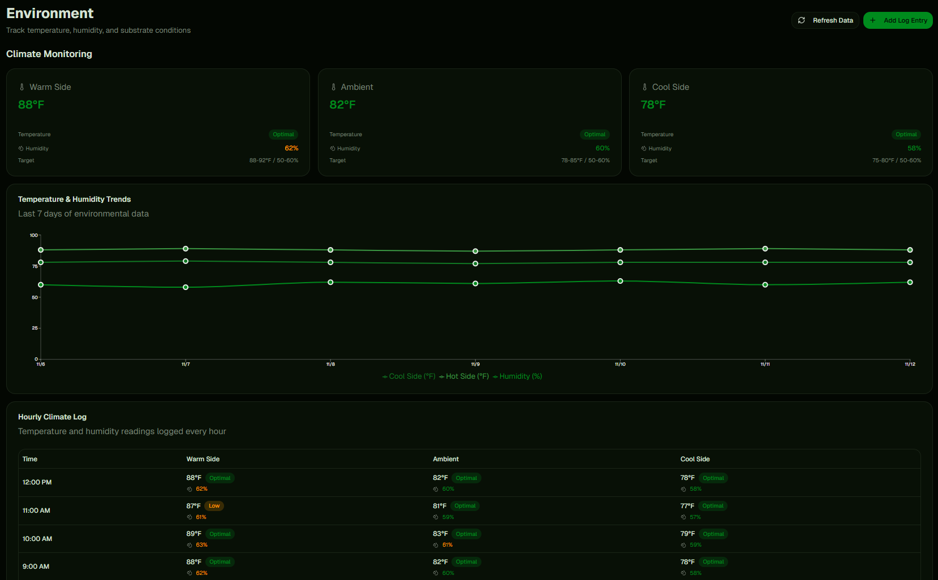Select the 11/9 data point on the Humidity line
The height and width of the screenshot is (580, 938).
coord(475,283)
